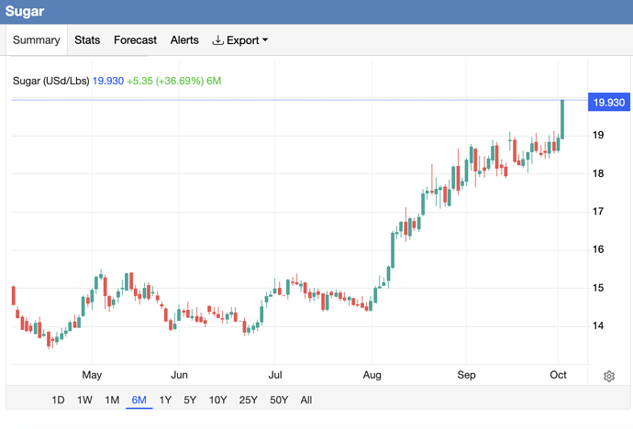Select the 25Y time range
633x429 pixels.
248,400
